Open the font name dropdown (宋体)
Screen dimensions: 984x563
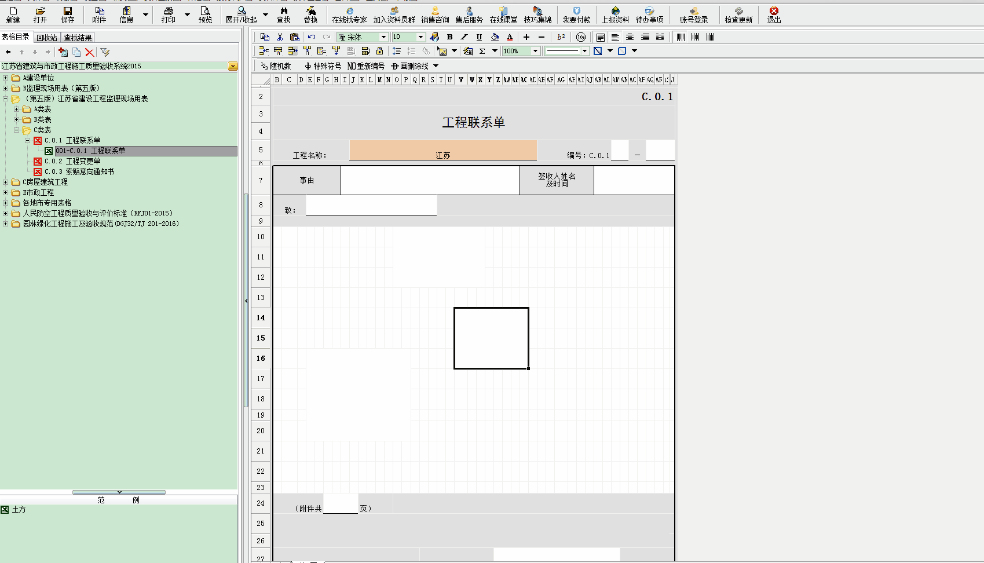(x=383, y=37)
